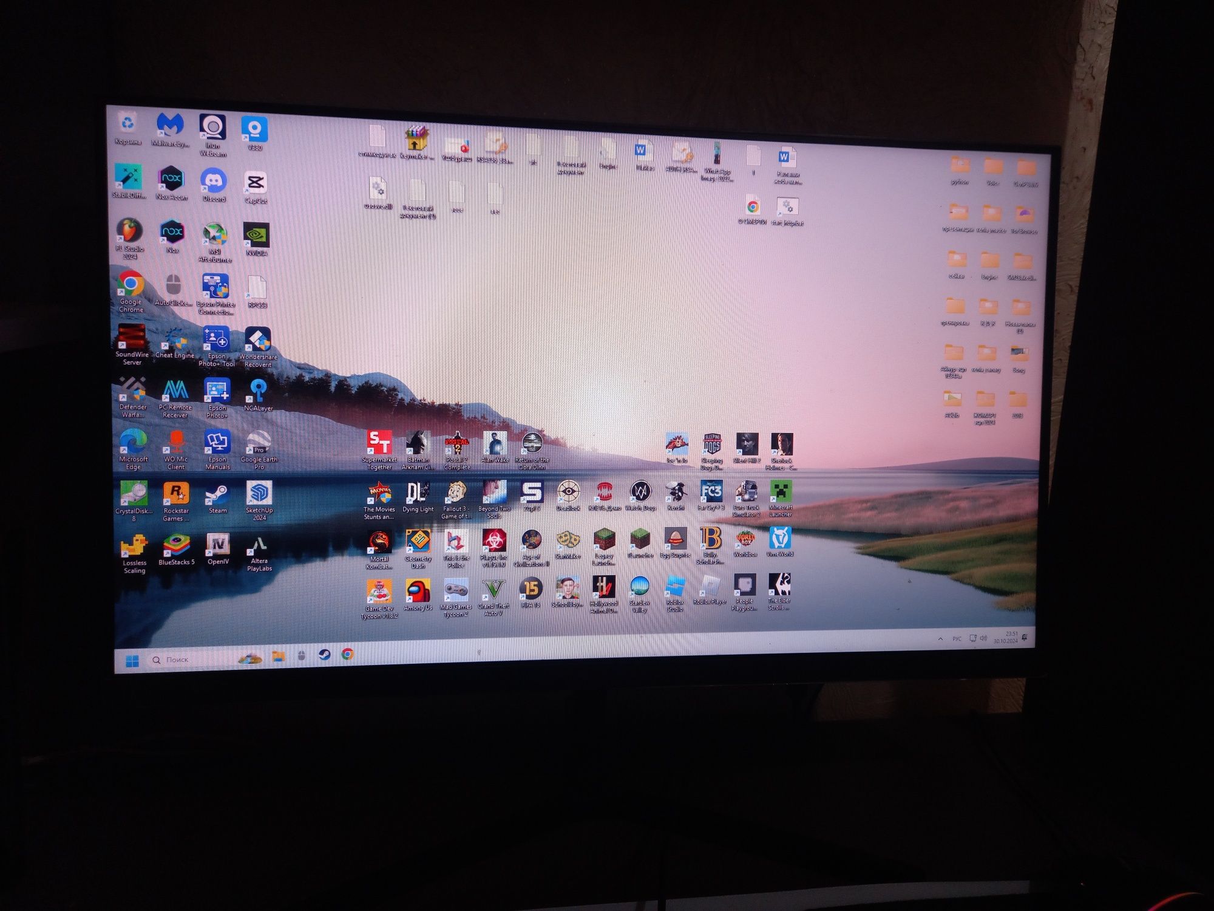Launch Mortal Kombat icon
Screen dimensions: 1214x911
379,550
